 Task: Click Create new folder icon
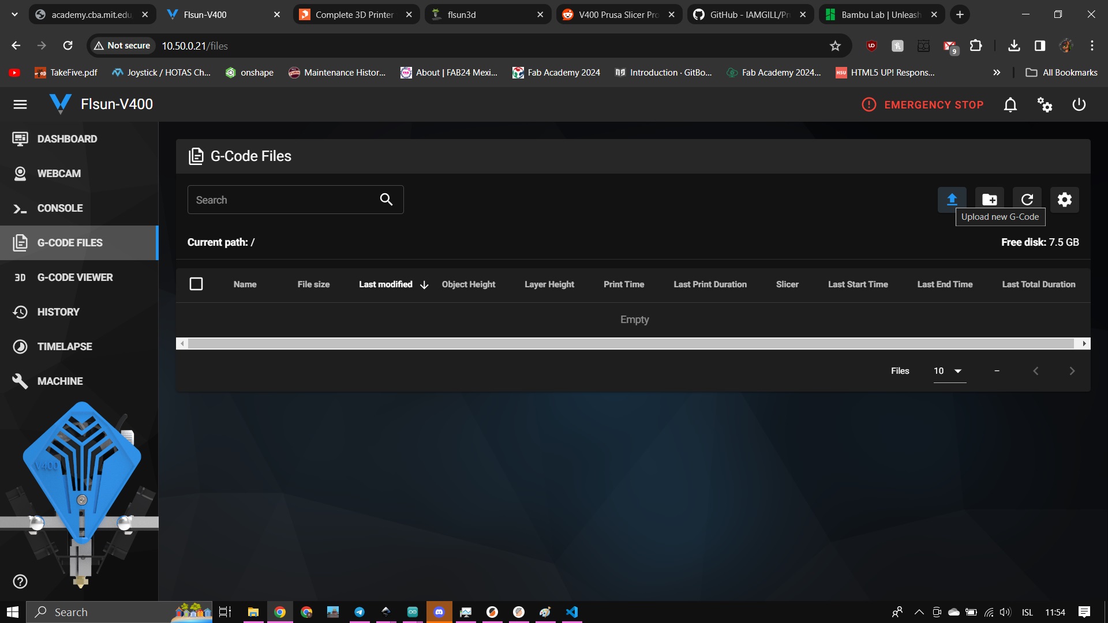coord(989,199)
